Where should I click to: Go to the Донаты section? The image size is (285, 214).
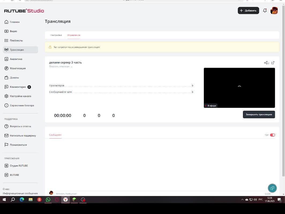click(x=12, y=78)
